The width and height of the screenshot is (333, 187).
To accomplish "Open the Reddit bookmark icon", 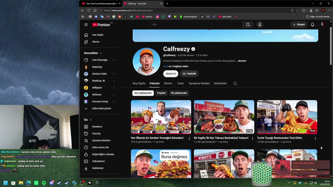I will (x=120, y=17).
